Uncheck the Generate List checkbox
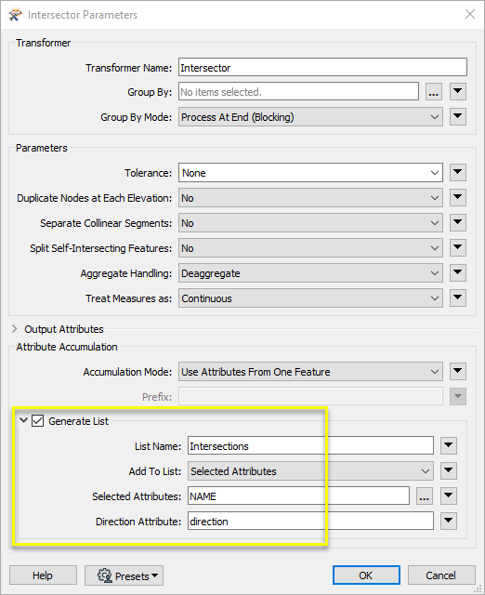This screenshot has height=595, width=485. (x=37, y=421)
